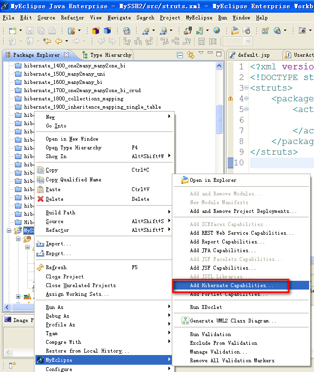The width and height of the screenshot is (314, 372).
Task: Maximize the Package Explorer view
Action: (219, 54)
